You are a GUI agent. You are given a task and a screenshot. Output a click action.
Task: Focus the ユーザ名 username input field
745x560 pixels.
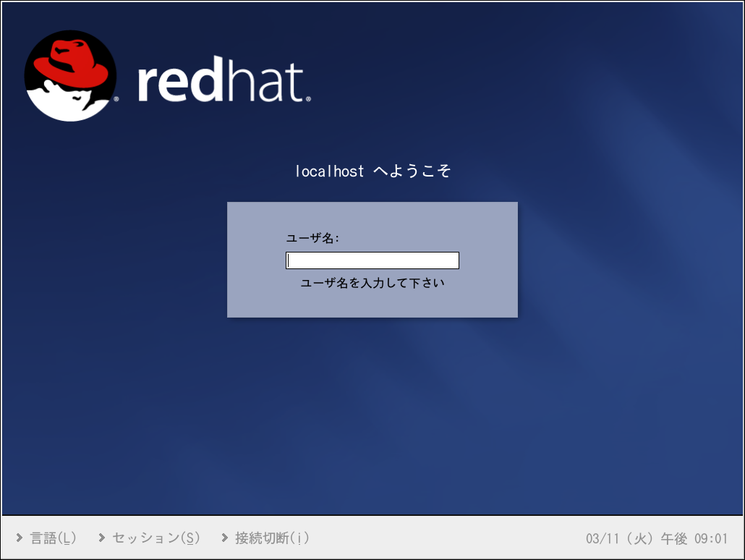tap(372, 260)
